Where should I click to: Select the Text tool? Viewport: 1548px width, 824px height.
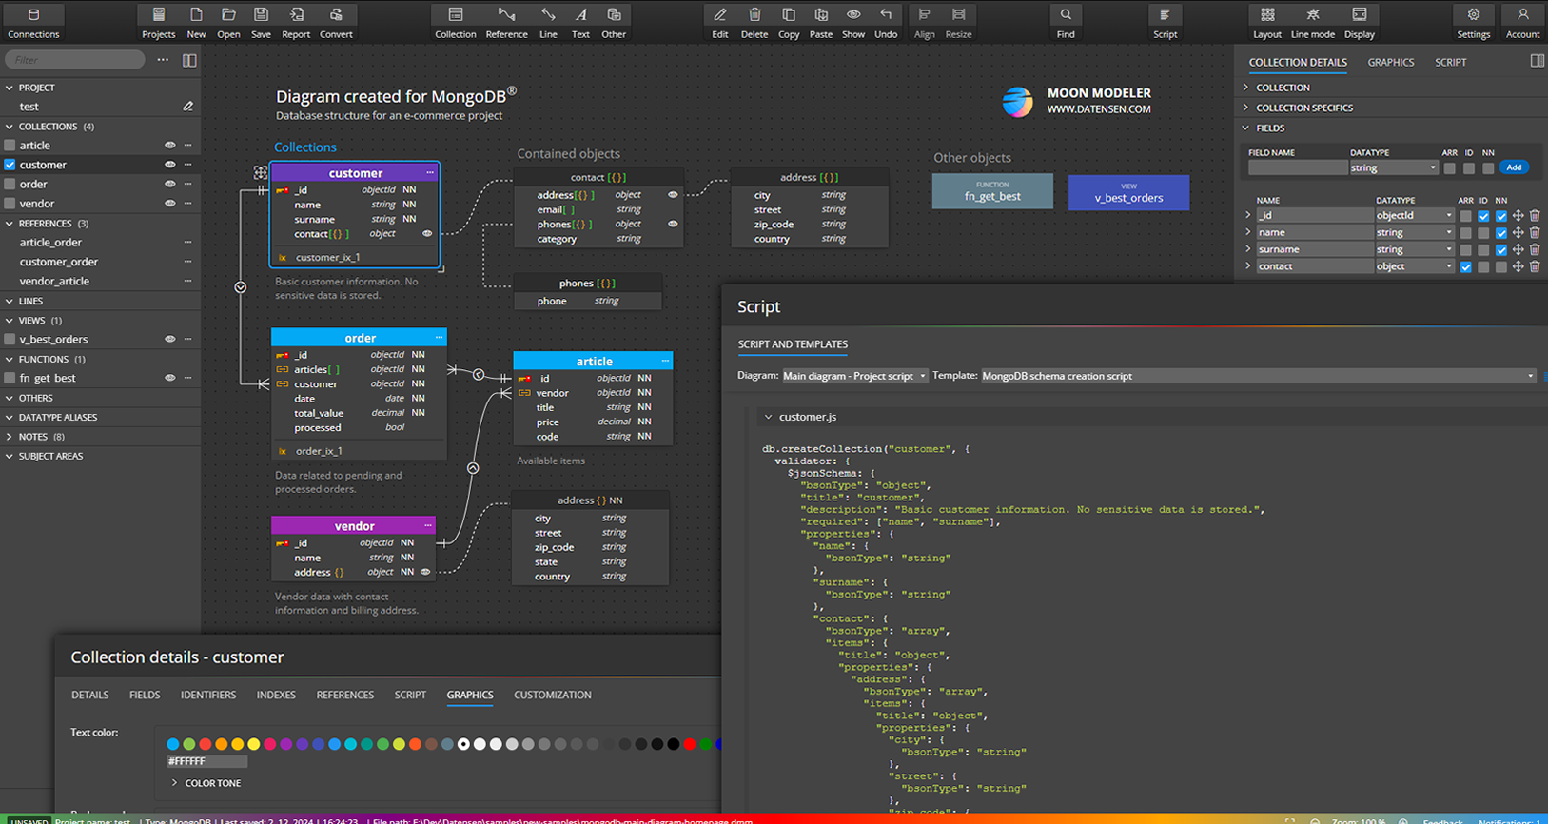pyautogui.click(x=580, y=22)
